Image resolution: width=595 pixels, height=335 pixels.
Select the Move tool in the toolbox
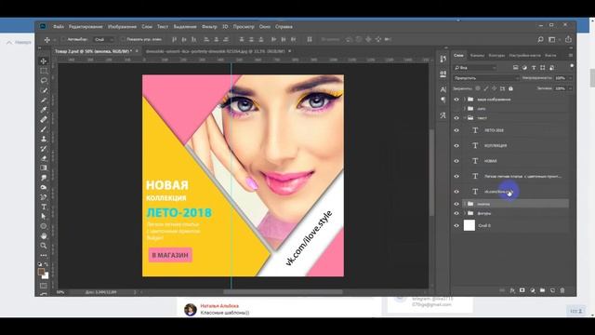pyautogui.click(x=44, y=61)
